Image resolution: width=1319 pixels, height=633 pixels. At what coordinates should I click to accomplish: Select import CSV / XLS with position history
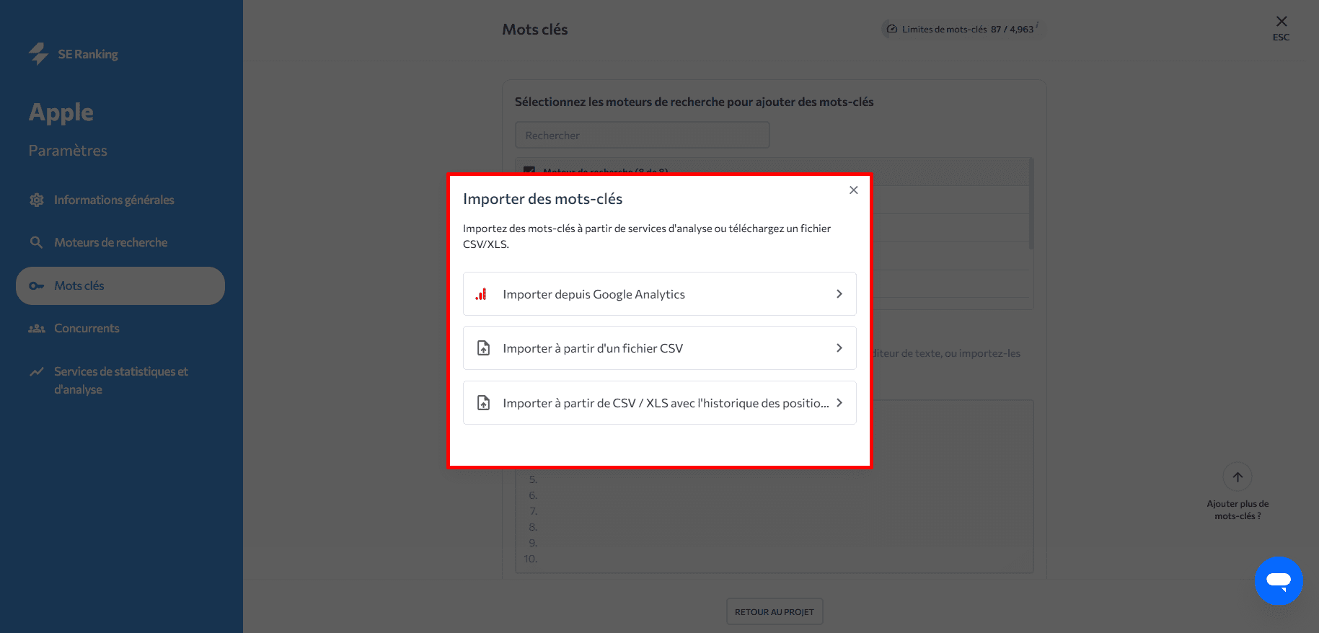pyautogui.click(x=659, y=403)
